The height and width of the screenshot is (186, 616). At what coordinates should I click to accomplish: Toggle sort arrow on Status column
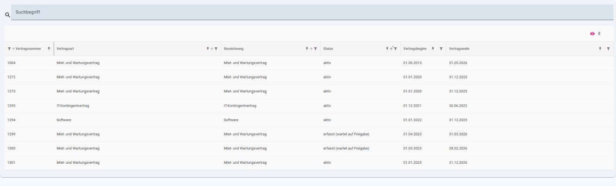coord(391,49)
